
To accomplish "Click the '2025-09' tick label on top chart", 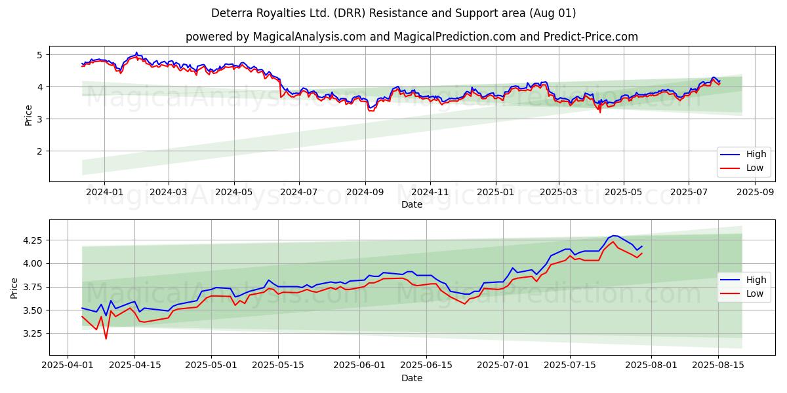I will coord(755,192).
